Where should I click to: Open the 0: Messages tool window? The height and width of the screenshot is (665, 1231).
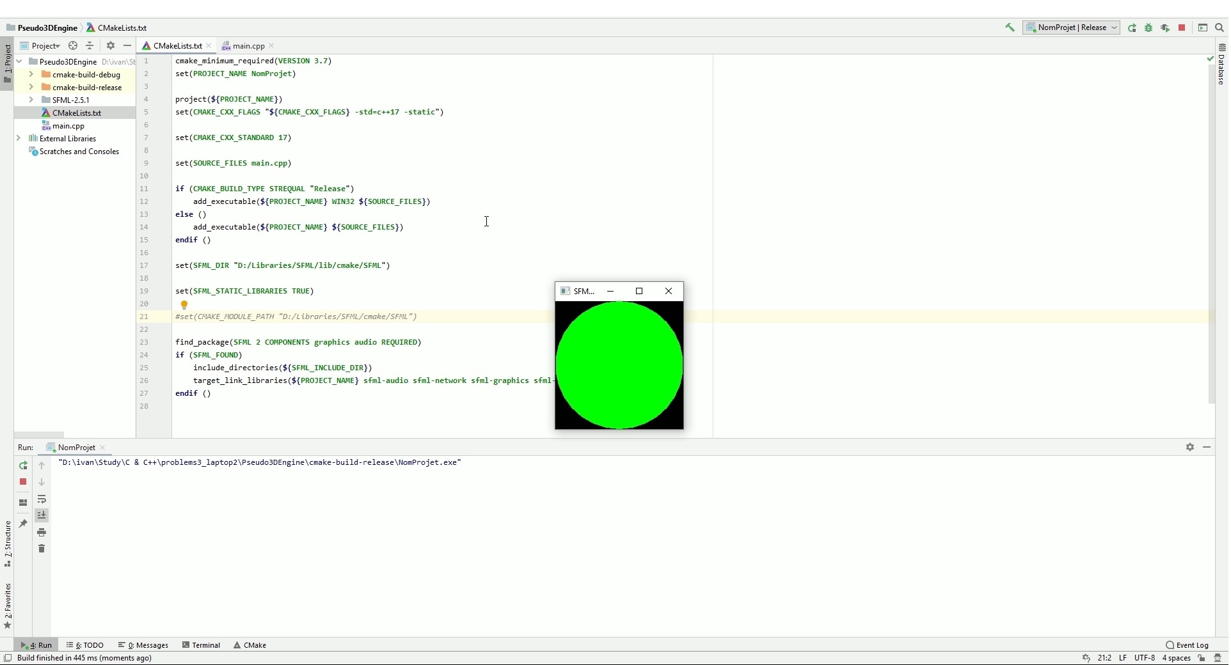(x=144, y=645)
